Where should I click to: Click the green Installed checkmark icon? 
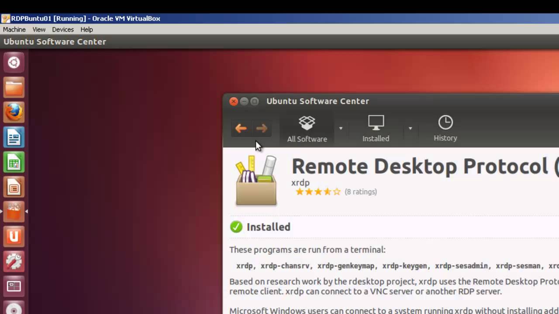[x=236, y=227]
